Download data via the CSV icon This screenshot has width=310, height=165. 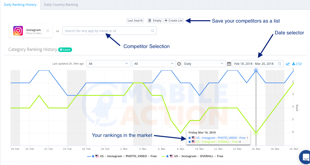[x=297, y=64]
